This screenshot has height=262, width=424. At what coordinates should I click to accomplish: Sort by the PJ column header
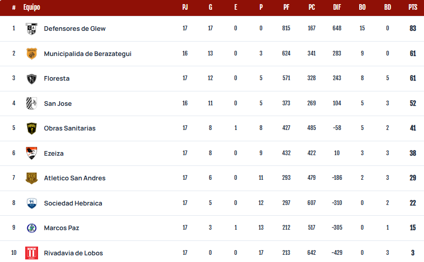[185, 7]
